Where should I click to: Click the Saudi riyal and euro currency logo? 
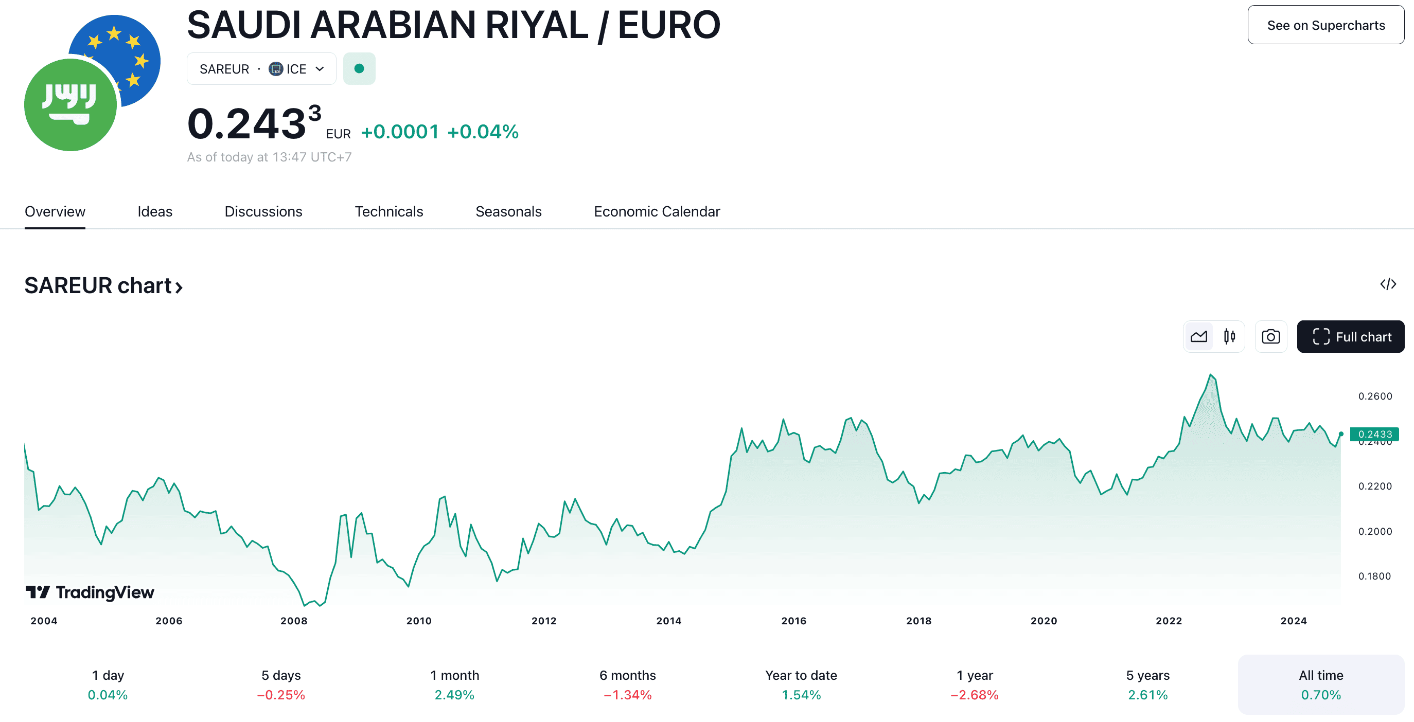[92, 83]
